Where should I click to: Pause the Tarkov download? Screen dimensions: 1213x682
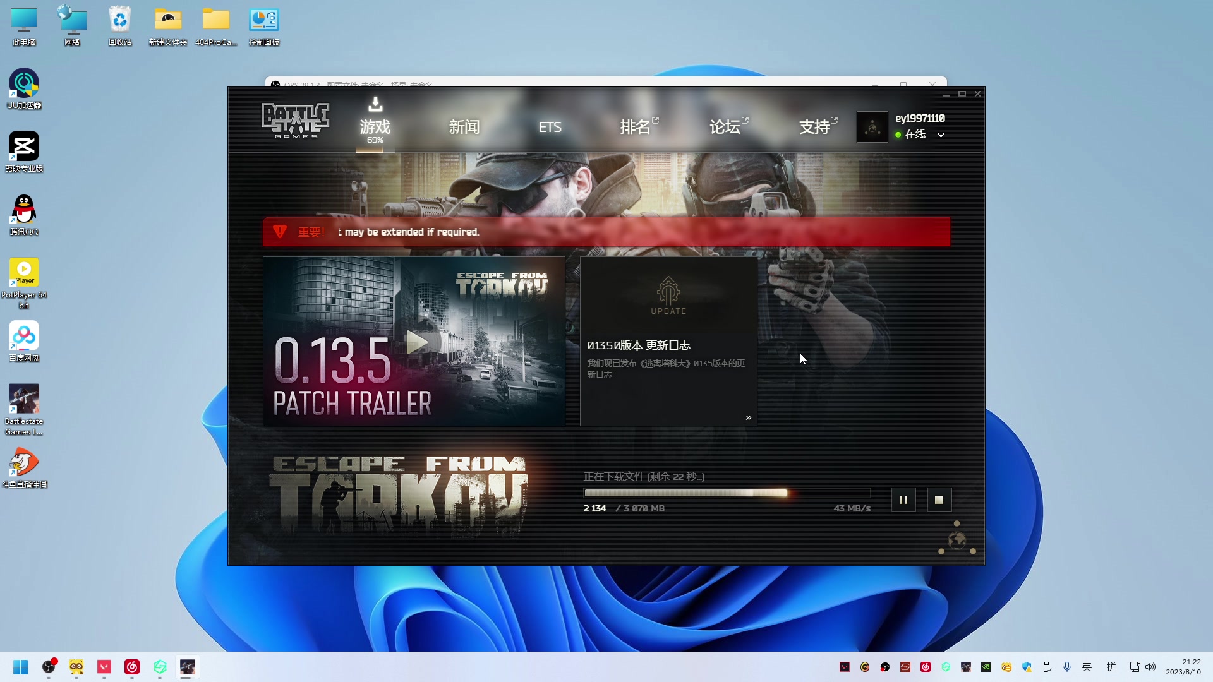click(903, 500)
